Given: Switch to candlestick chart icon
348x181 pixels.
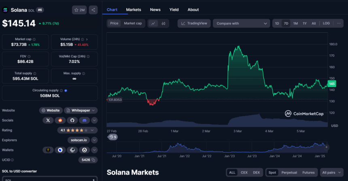Looking at the screenshot, I should pyautogui.click(x=163, y=23).
